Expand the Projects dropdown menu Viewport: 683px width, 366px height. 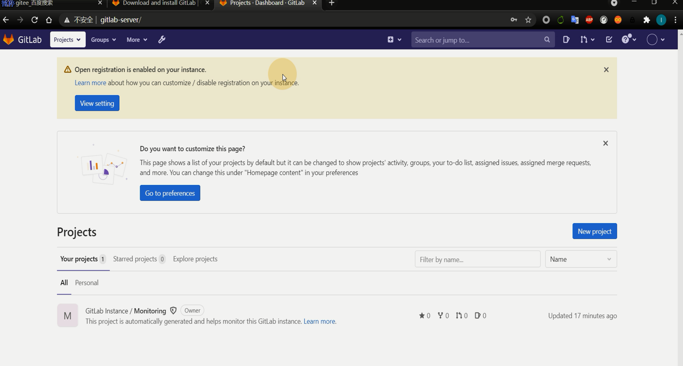point(68,40)
